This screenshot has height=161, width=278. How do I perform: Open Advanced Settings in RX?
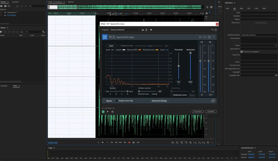tap(159, 101)
